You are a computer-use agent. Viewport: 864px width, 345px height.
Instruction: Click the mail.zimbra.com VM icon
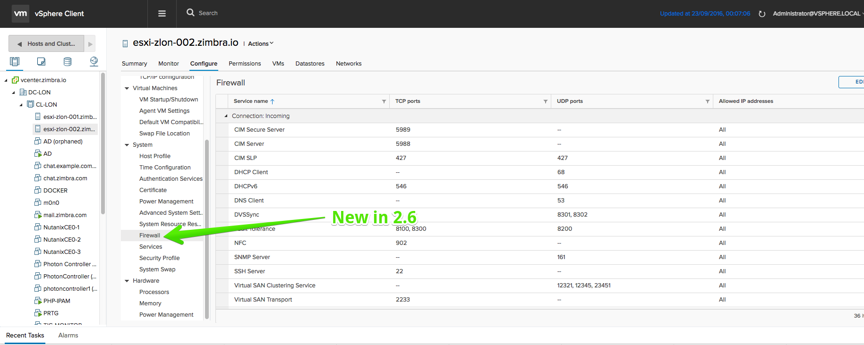[38, 215]
